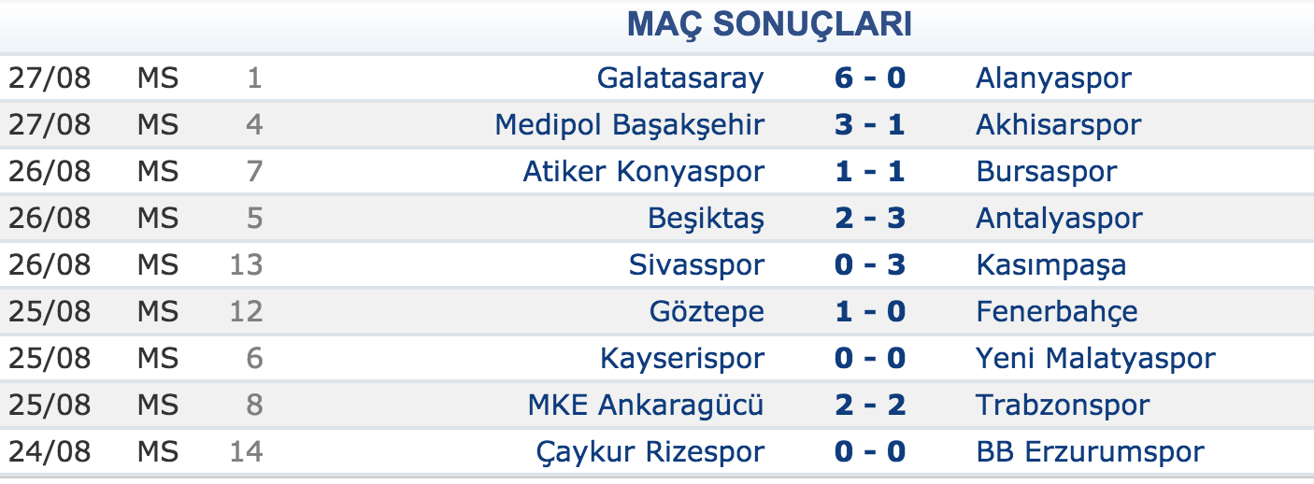This screenshot has width=1314, height=484.
Task: Select MKE Ankaragücü team name
Action: (646, 406)
